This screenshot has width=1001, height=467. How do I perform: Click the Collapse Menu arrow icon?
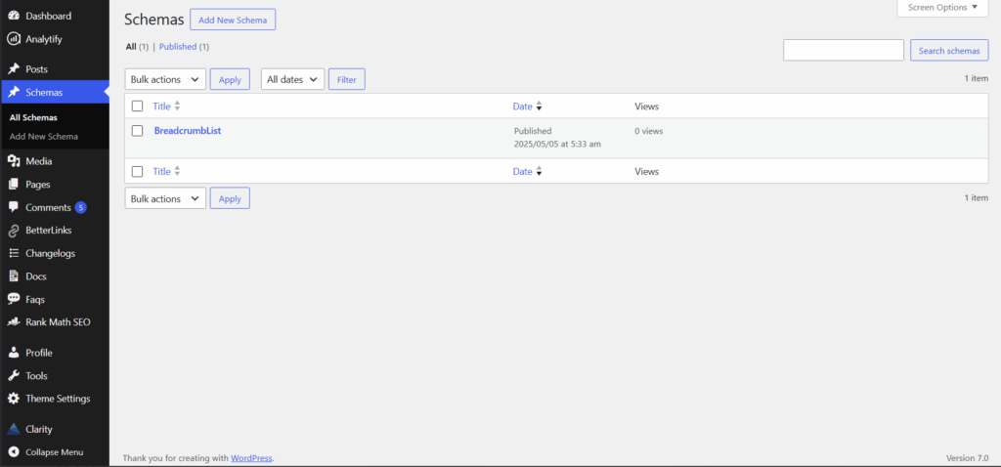pos(14,452)
